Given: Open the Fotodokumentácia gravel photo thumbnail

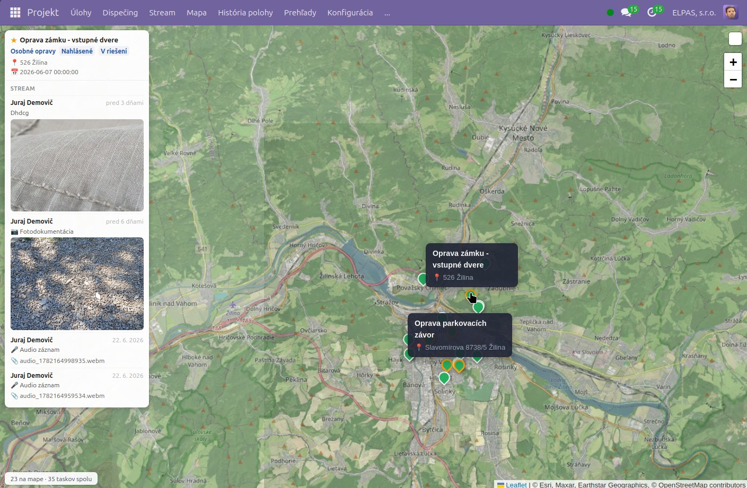Looking at the screenshot, I should [77, 283].
